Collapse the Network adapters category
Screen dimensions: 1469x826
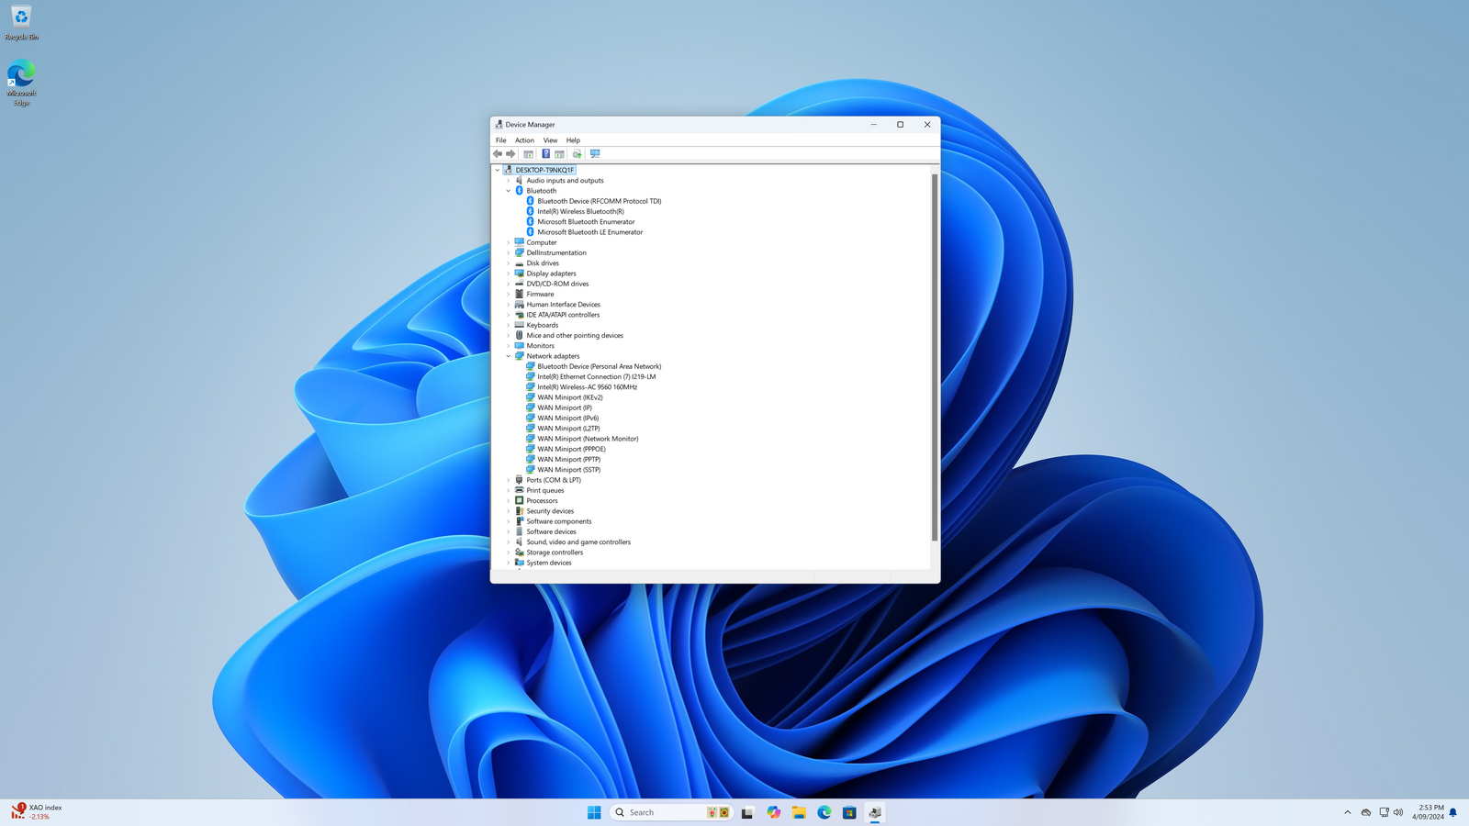(509, 356)
